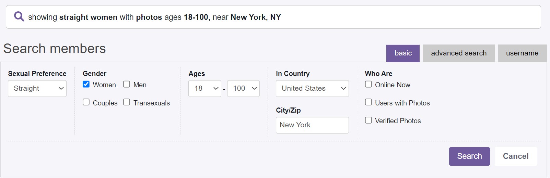Expand the In Country dropdown
This screenshot has height=178, width=550.
point(312,88)
